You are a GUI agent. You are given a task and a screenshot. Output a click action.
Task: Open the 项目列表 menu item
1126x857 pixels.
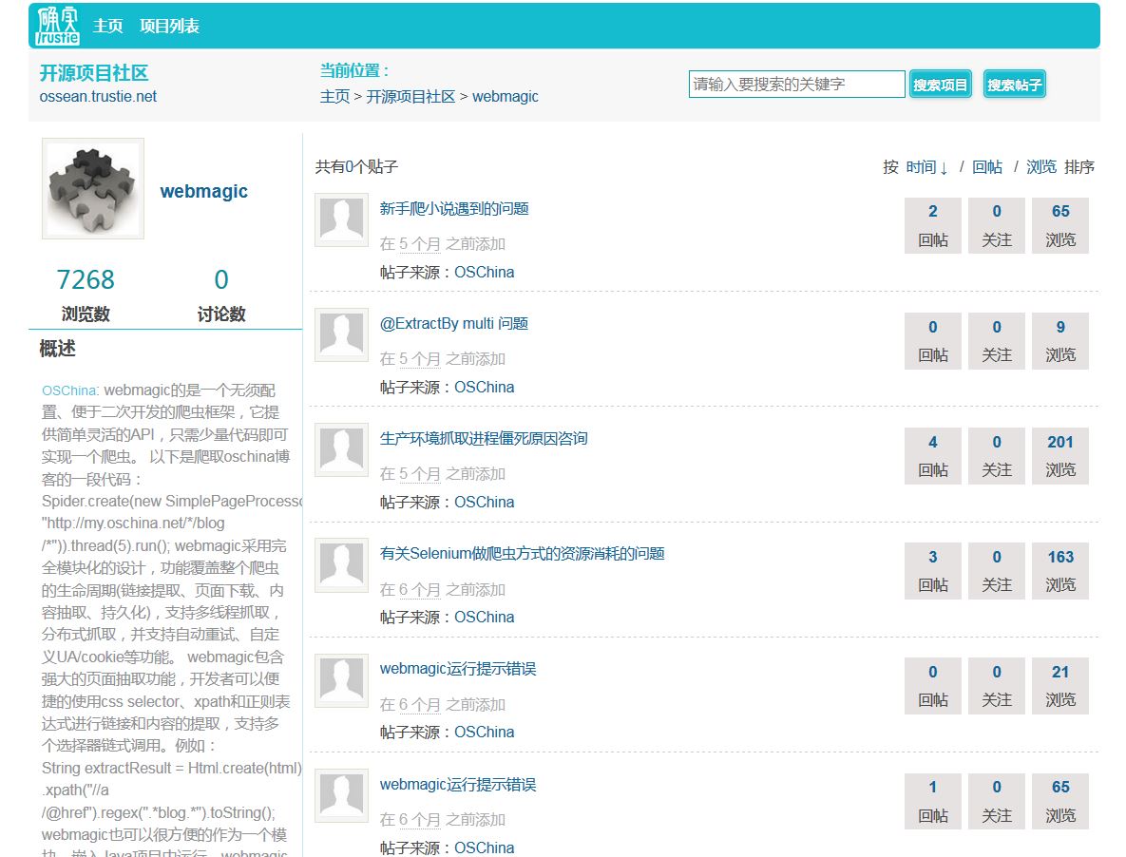pyautogui.click(x=169, y=26)
